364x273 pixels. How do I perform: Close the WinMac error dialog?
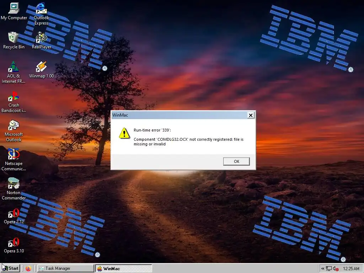pyautogui.click(x=251, y=115)
